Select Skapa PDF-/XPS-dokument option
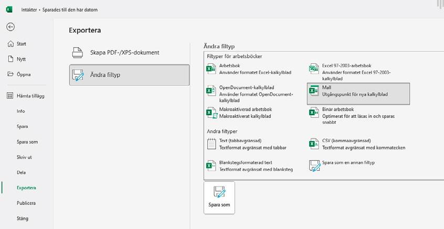Image resolution: width=444 pixels, height=229 pixels. [130, 52]
